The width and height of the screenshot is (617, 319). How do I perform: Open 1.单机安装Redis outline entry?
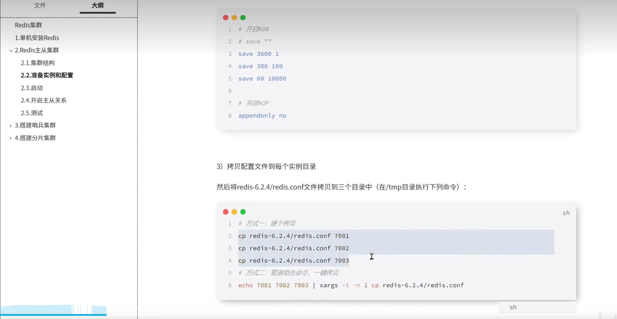(37, 38)
